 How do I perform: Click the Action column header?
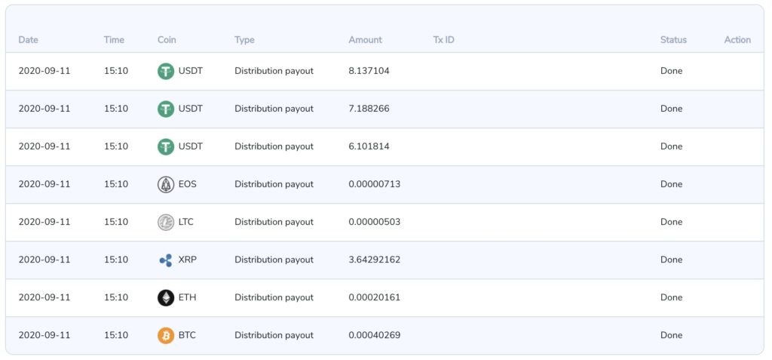[737, 40]
